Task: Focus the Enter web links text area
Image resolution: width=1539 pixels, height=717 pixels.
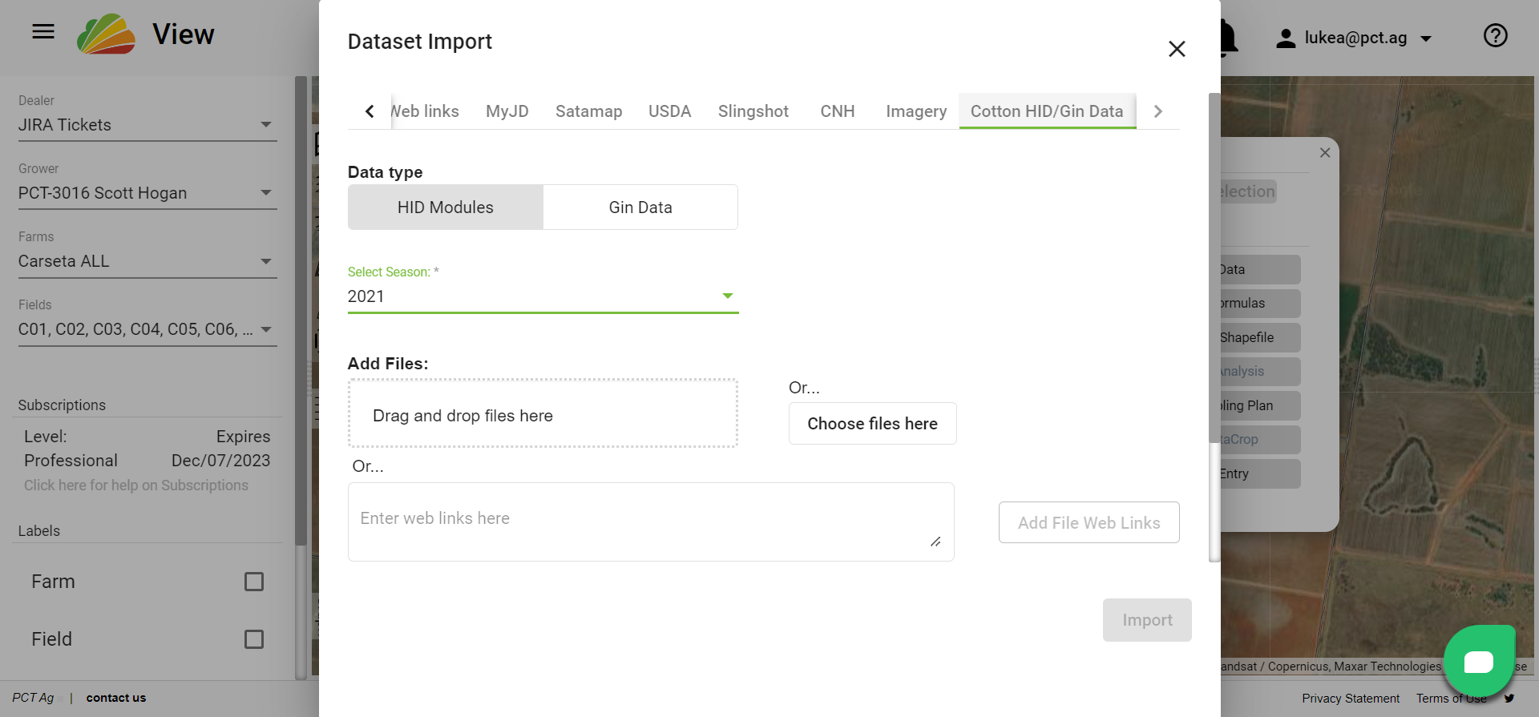Action: point(651,522)
